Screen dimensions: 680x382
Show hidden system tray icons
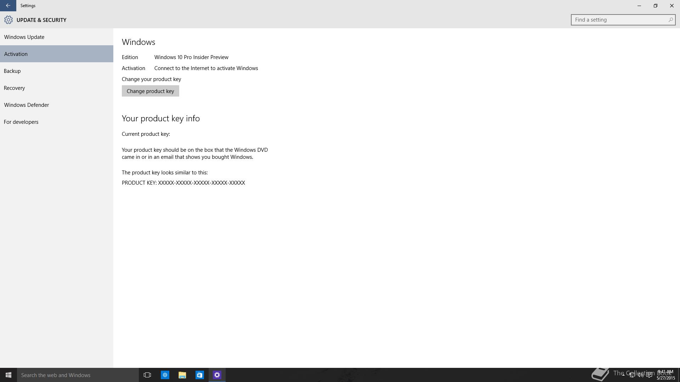(623, 375)
